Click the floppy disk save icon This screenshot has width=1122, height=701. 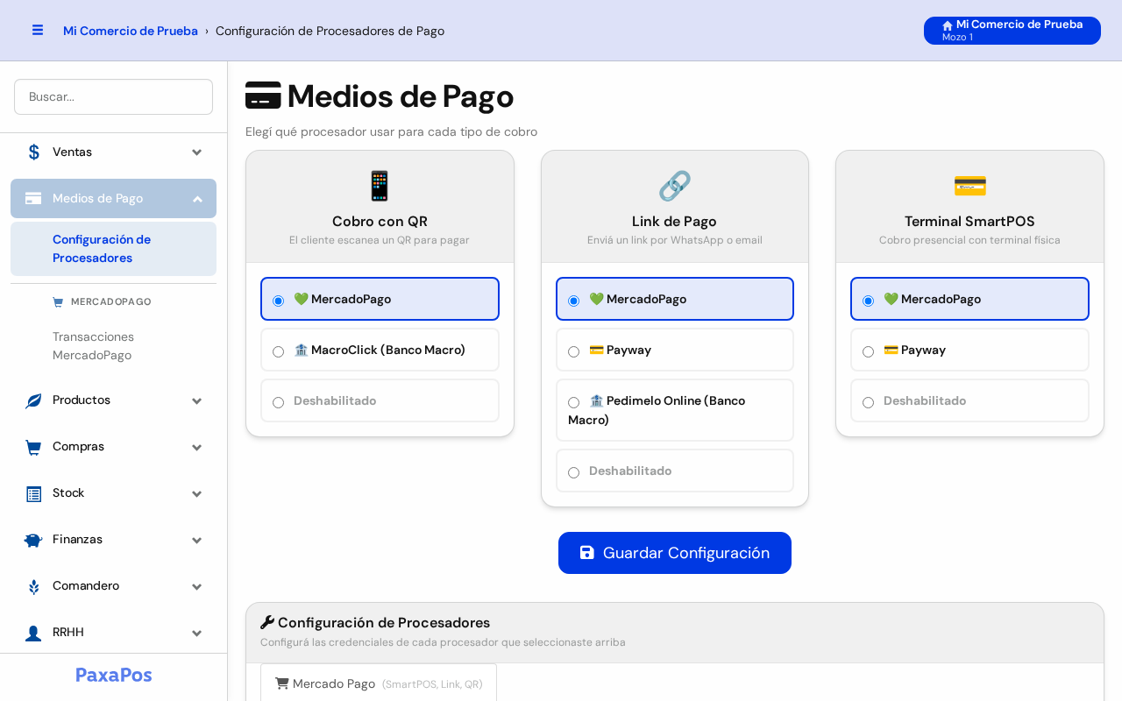tap(587, 553)
